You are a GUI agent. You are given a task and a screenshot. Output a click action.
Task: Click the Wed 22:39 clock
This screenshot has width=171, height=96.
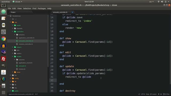(x=89, y=2)
